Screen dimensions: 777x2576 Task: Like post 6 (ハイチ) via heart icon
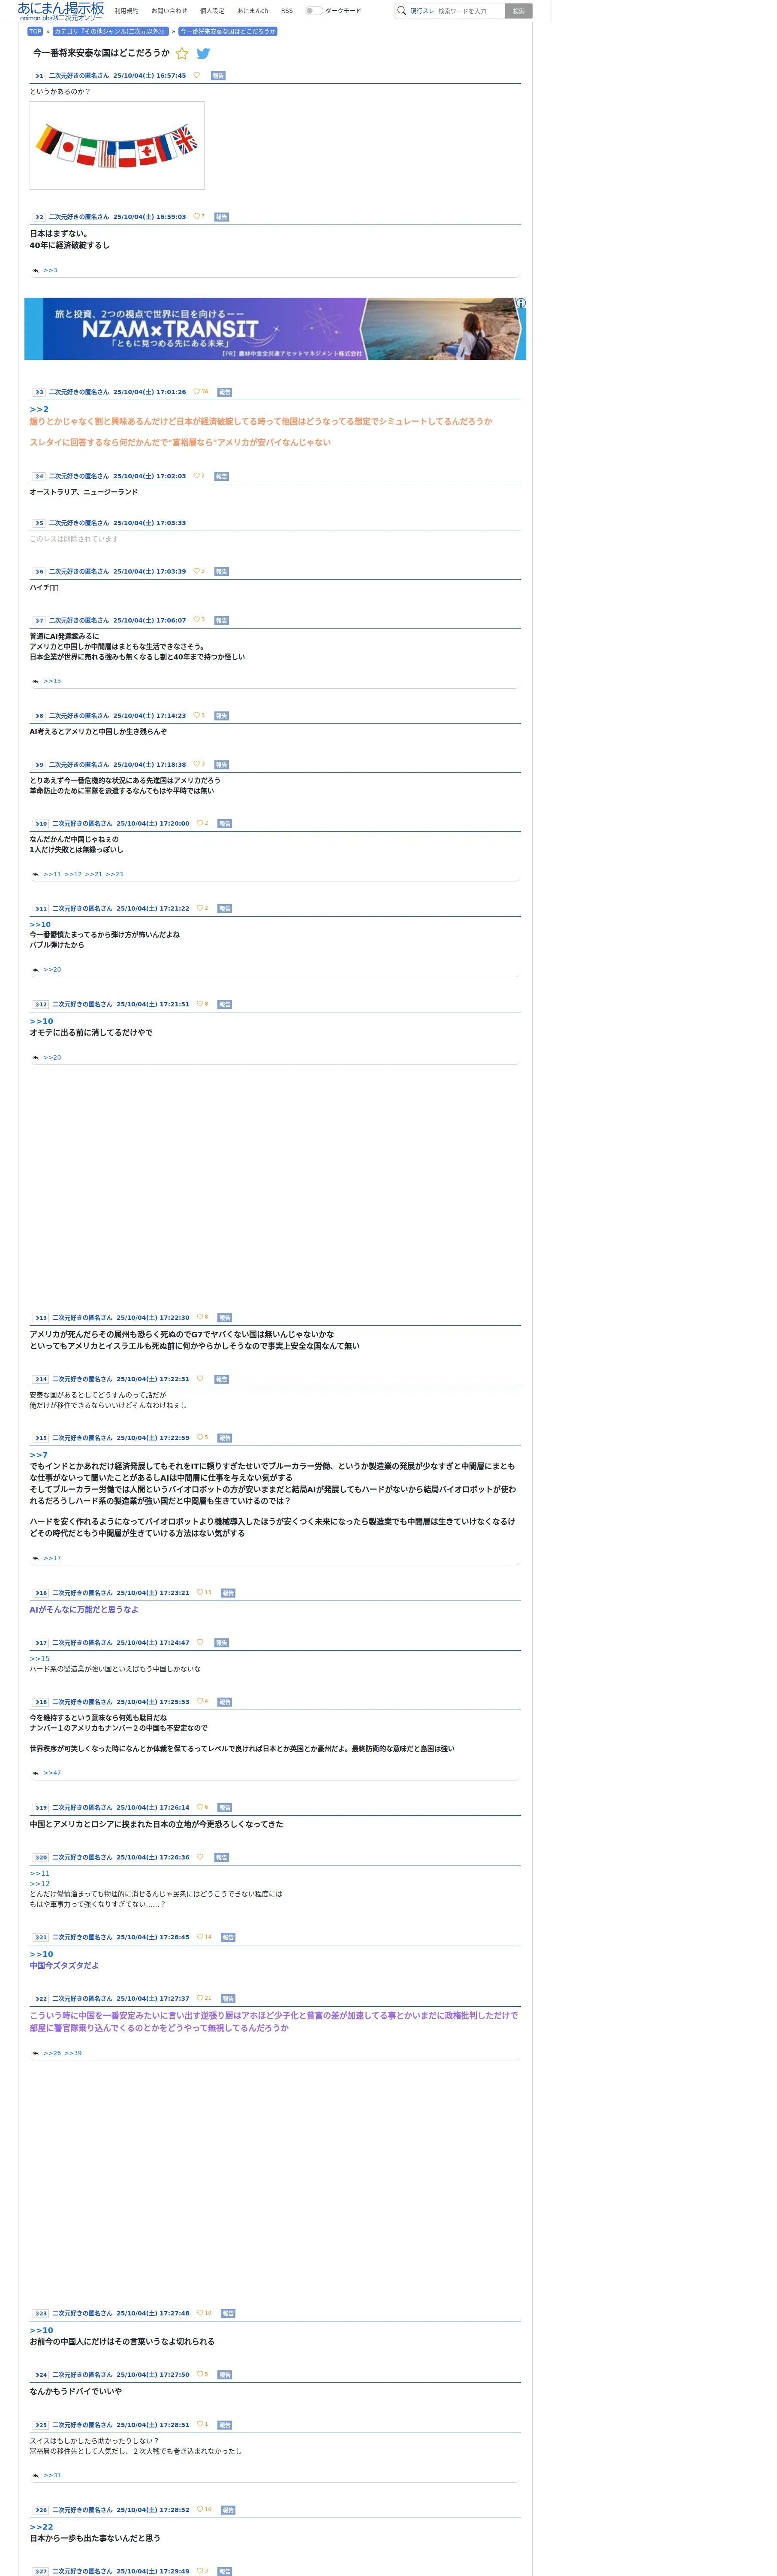pyautogui.click(x=197, y=571)
